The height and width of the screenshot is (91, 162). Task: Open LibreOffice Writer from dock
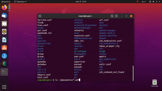coord(4,40)
